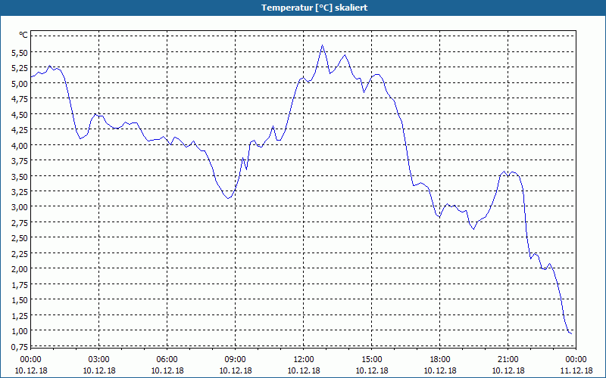Click the 5,25 y-axis value
606x378 pixels.
(x=20, y=68)
